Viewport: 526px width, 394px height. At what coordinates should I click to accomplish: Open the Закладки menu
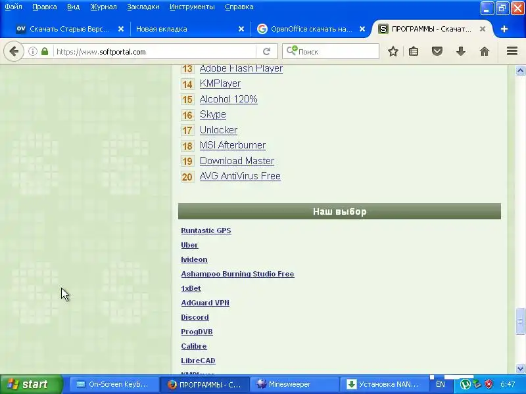(143, 7)
